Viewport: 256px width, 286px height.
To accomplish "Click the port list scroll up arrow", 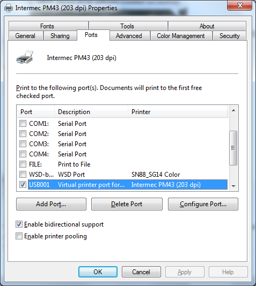I will coord(233,110).
